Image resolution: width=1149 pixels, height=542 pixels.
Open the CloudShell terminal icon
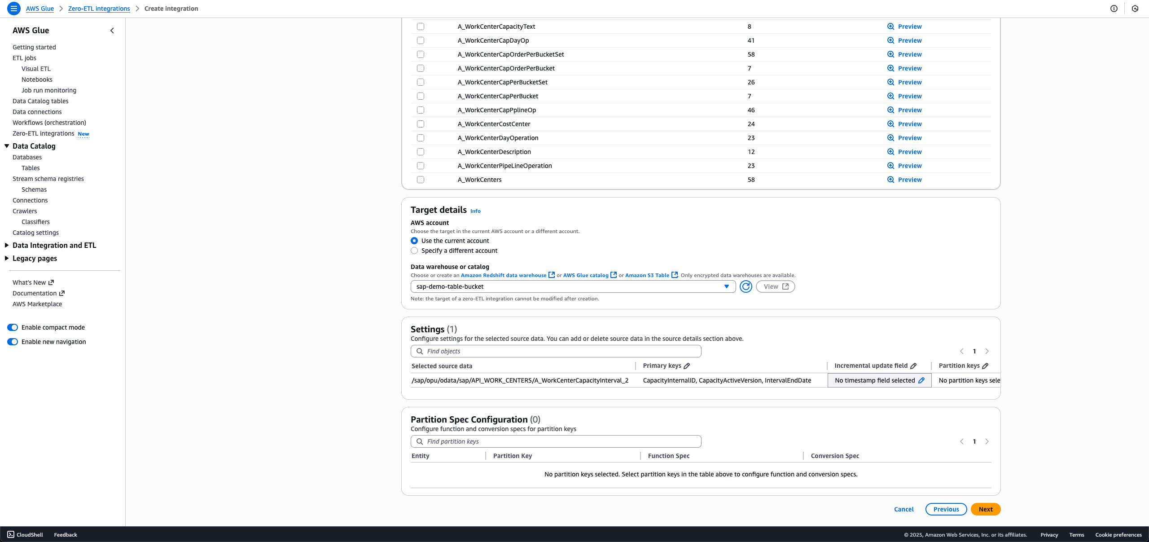(x=11, y=534)
